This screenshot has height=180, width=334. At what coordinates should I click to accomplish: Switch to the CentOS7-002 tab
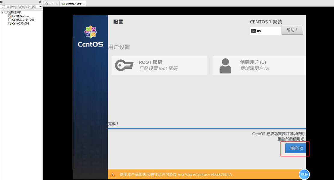click(x=73, y=4)
